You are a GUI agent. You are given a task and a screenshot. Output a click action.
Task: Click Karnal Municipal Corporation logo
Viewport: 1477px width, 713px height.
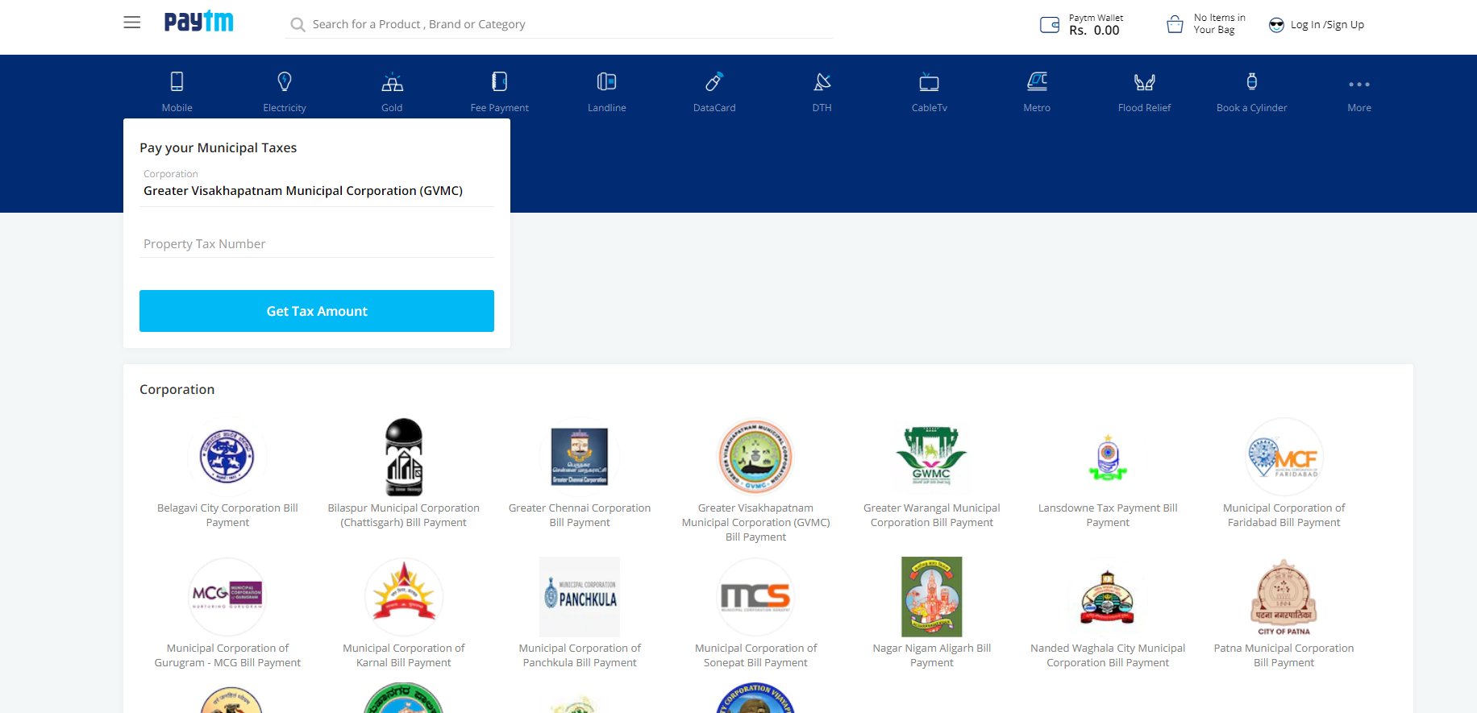tap(404, 596)
